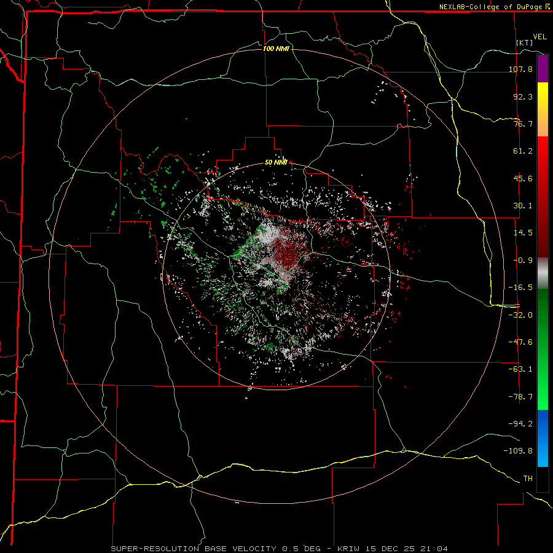Click the 30.1 value on velocity scale

point(523,206)
